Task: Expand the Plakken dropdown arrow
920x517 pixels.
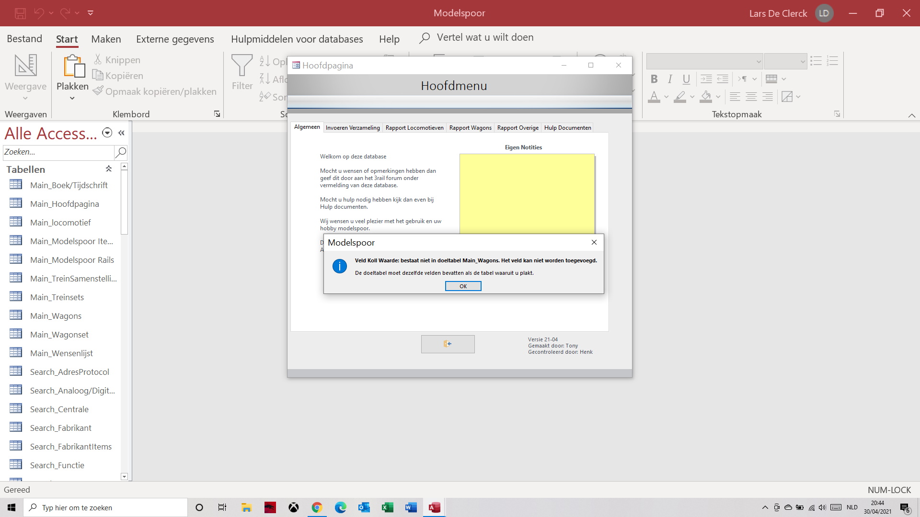Action: tap(72, 98)
